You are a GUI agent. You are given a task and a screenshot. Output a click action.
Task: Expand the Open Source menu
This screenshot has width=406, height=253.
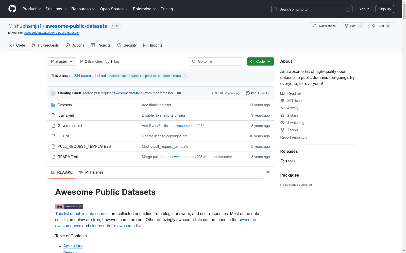pyautogui.click(x=114, y=9)
